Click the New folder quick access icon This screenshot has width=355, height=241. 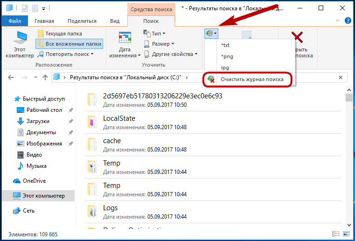click(x=35, y=8)
